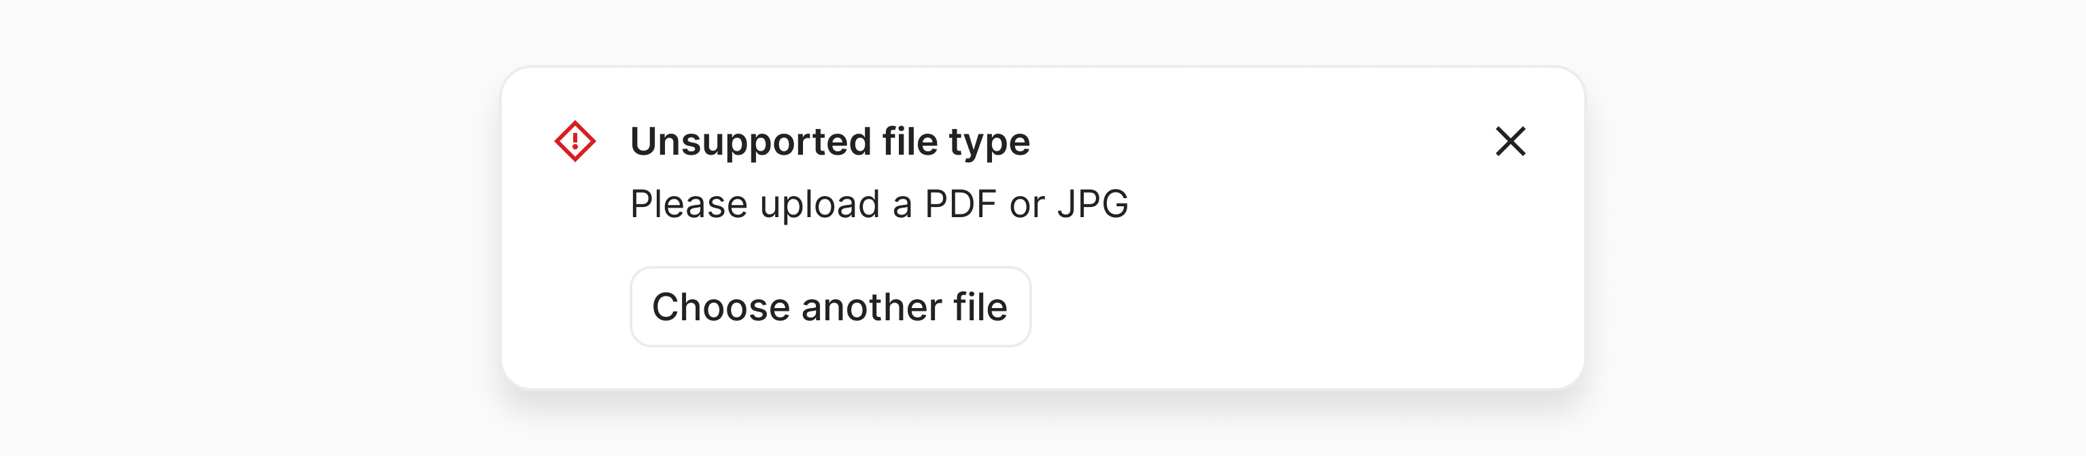The height and width of the screenshot is (456, 2086).
Task: Click the upload guidance description line
Action: pyautogui.click(x=878, y=204)
